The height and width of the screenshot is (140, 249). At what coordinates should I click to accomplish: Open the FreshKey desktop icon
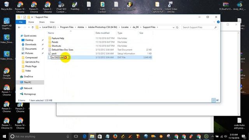coord(75,6)
